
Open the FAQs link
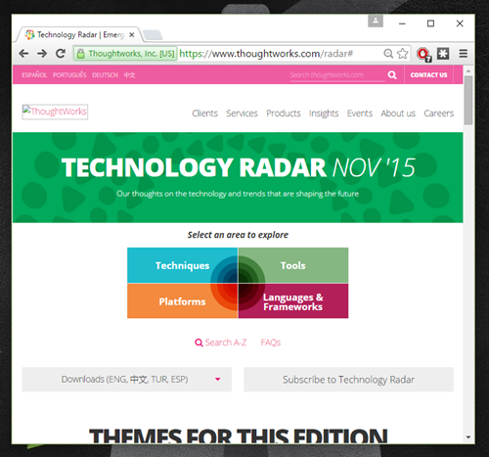pyautogui.click(x=271, y=343)
